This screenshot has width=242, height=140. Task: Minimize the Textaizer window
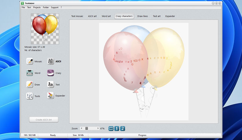[x=213, y=3]
